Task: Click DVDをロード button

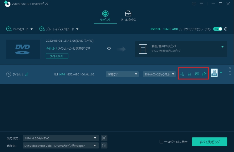Action: pyautogui.click(x=17, y=29)
